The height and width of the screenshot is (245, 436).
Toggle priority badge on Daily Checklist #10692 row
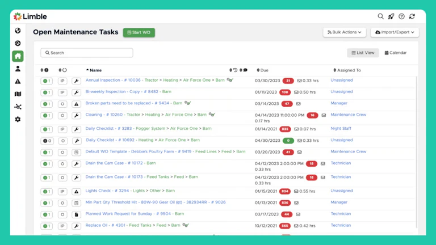click(47, 141)
